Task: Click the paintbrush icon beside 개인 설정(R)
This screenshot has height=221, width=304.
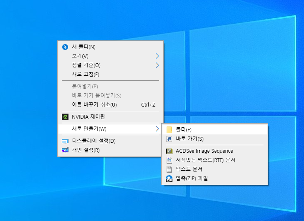Action: point(65,150)
